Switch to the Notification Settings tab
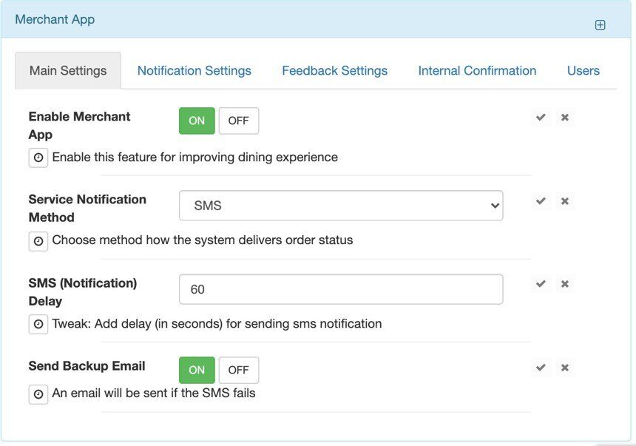Screen dimensions: 636x446 194,70
